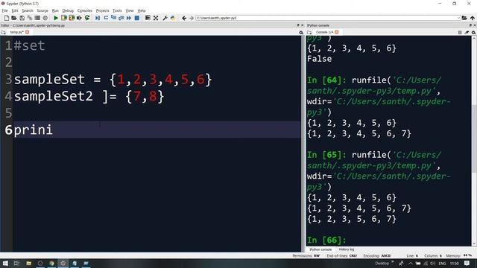Open the PYTHONPATH manager
The height and width of the screenshot is (268, 477).
173,18
